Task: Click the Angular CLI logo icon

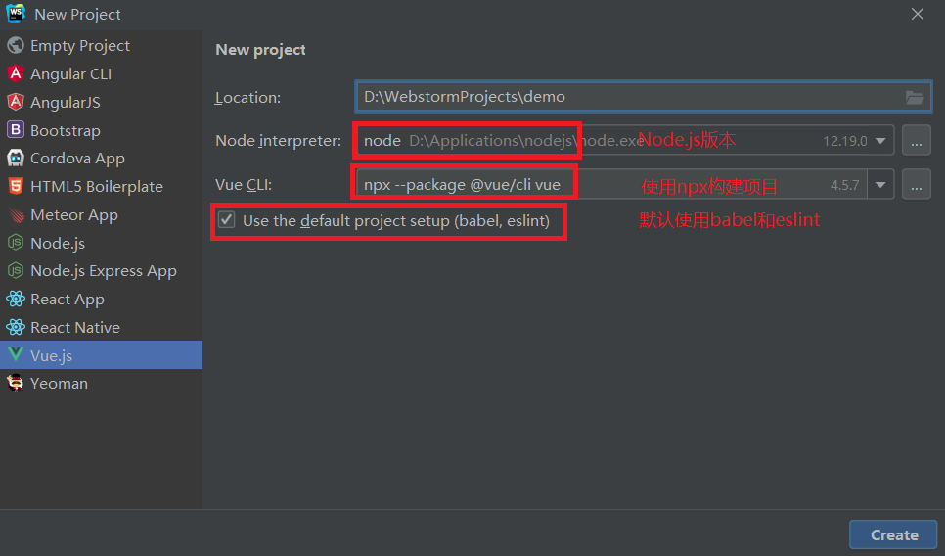Action: [15, 73]
